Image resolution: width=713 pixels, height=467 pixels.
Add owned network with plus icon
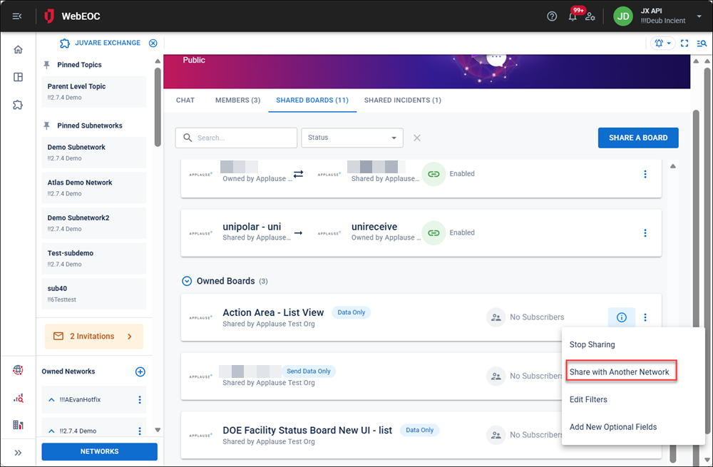click(140, 372)
